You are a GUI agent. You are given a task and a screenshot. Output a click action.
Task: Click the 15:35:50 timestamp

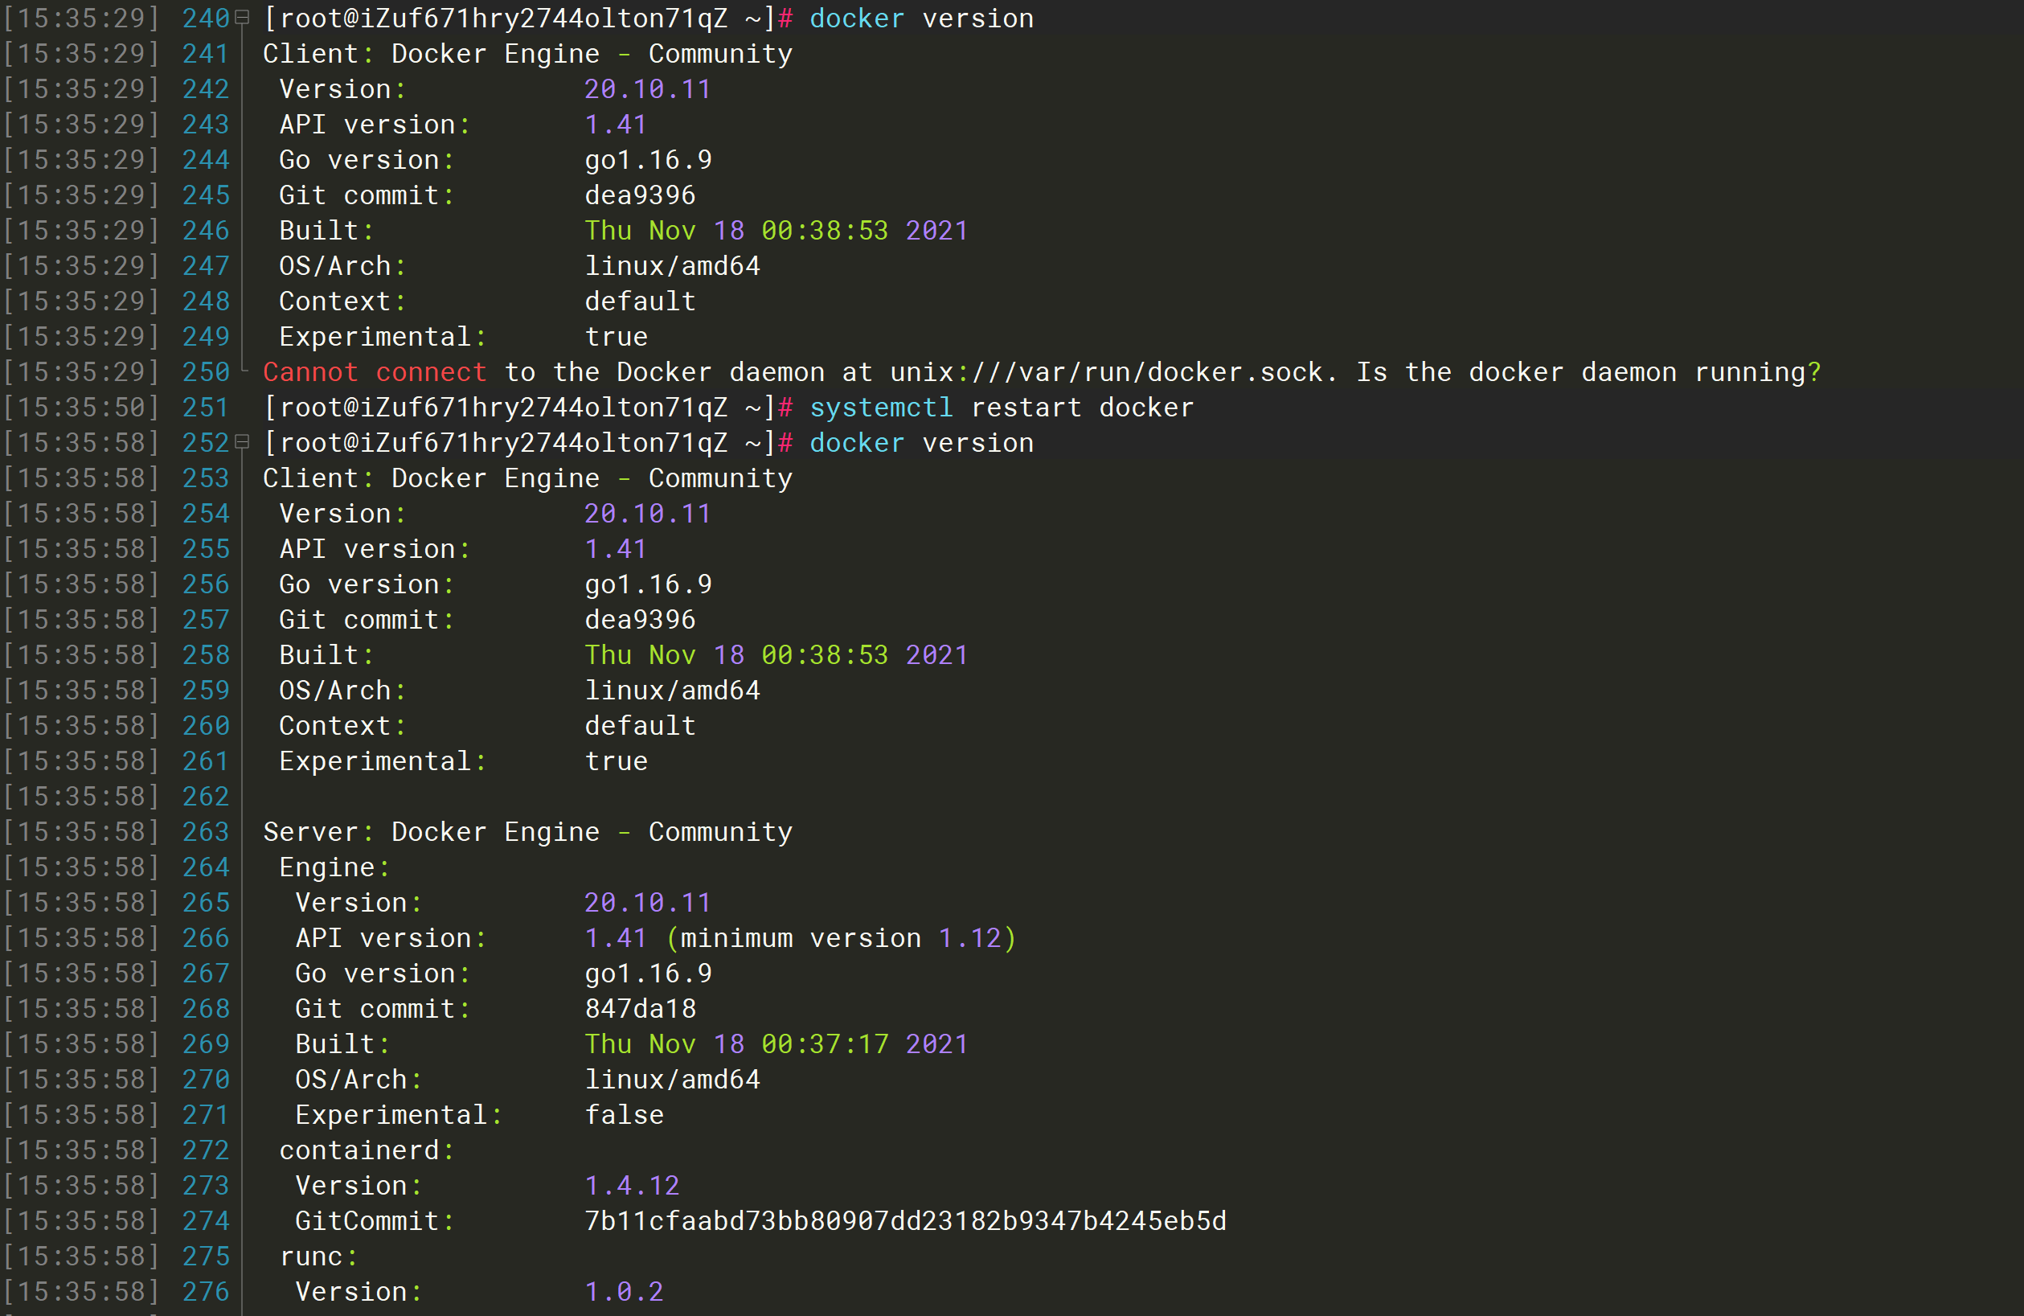click(81, 408)
